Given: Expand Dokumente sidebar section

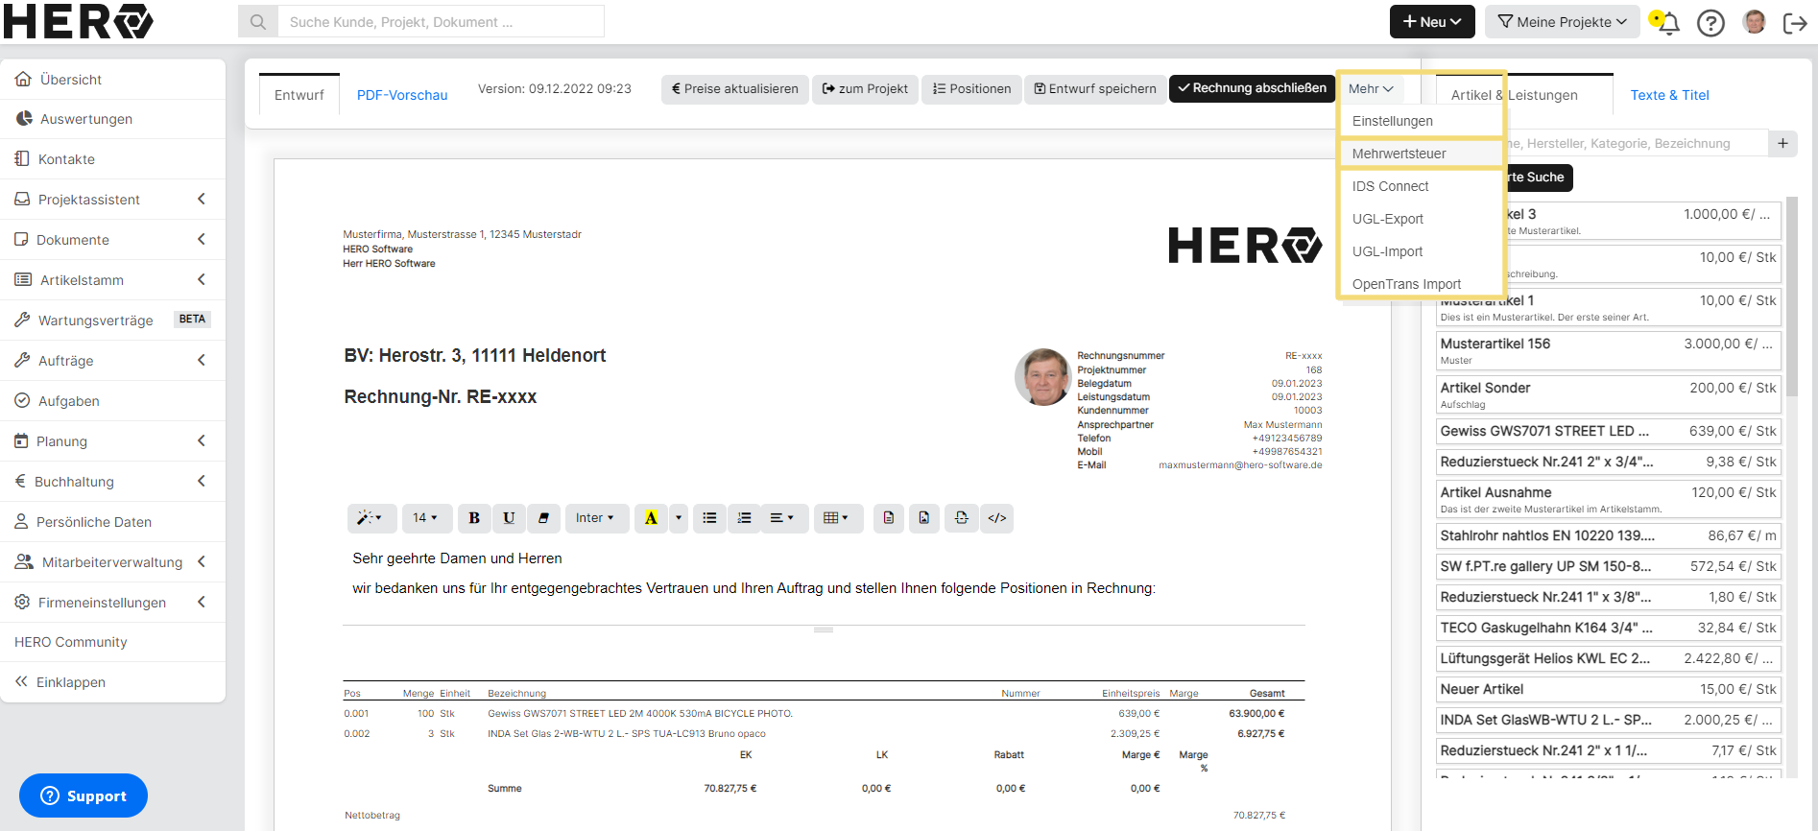Looking at the screenshot, I should 113,240.
